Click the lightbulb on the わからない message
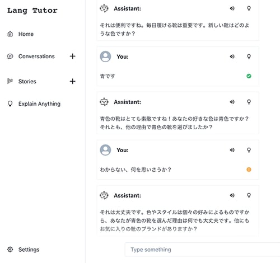Screen dimensions: 280x263 pyautogui.click(x=249, y=150)
